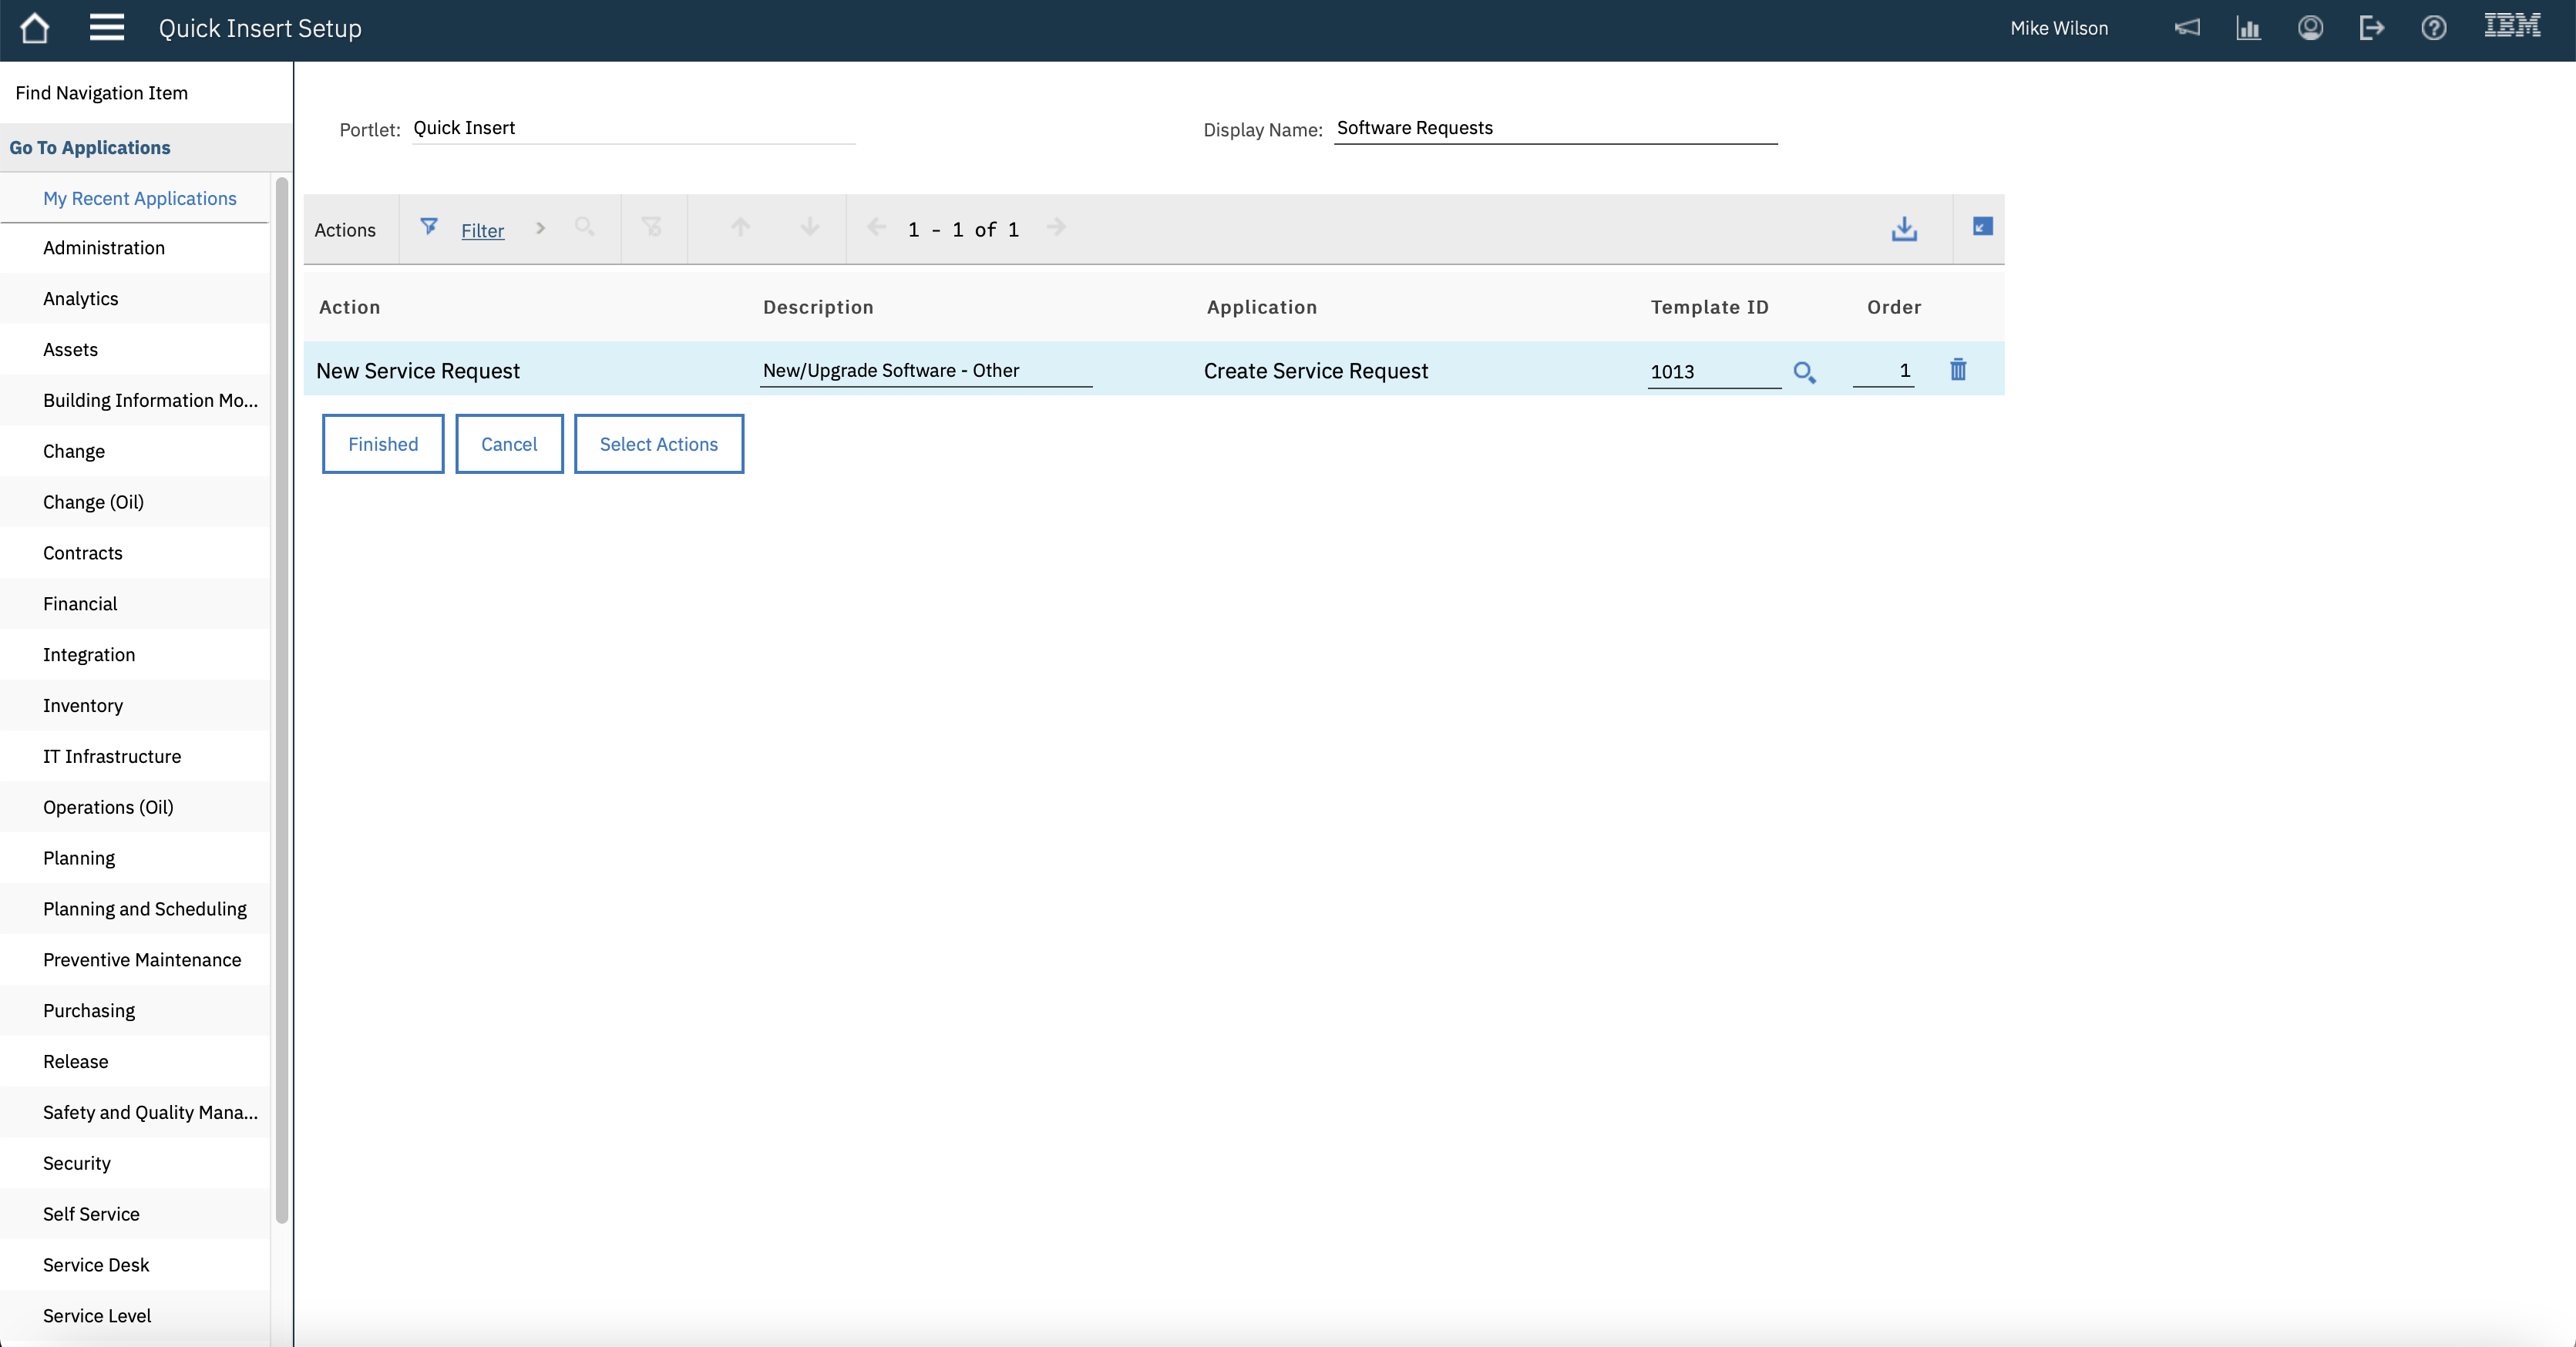This screenshot has height=1347, width=2576.
Task: Delete the New Service Request row
Action: point(1957,369)
